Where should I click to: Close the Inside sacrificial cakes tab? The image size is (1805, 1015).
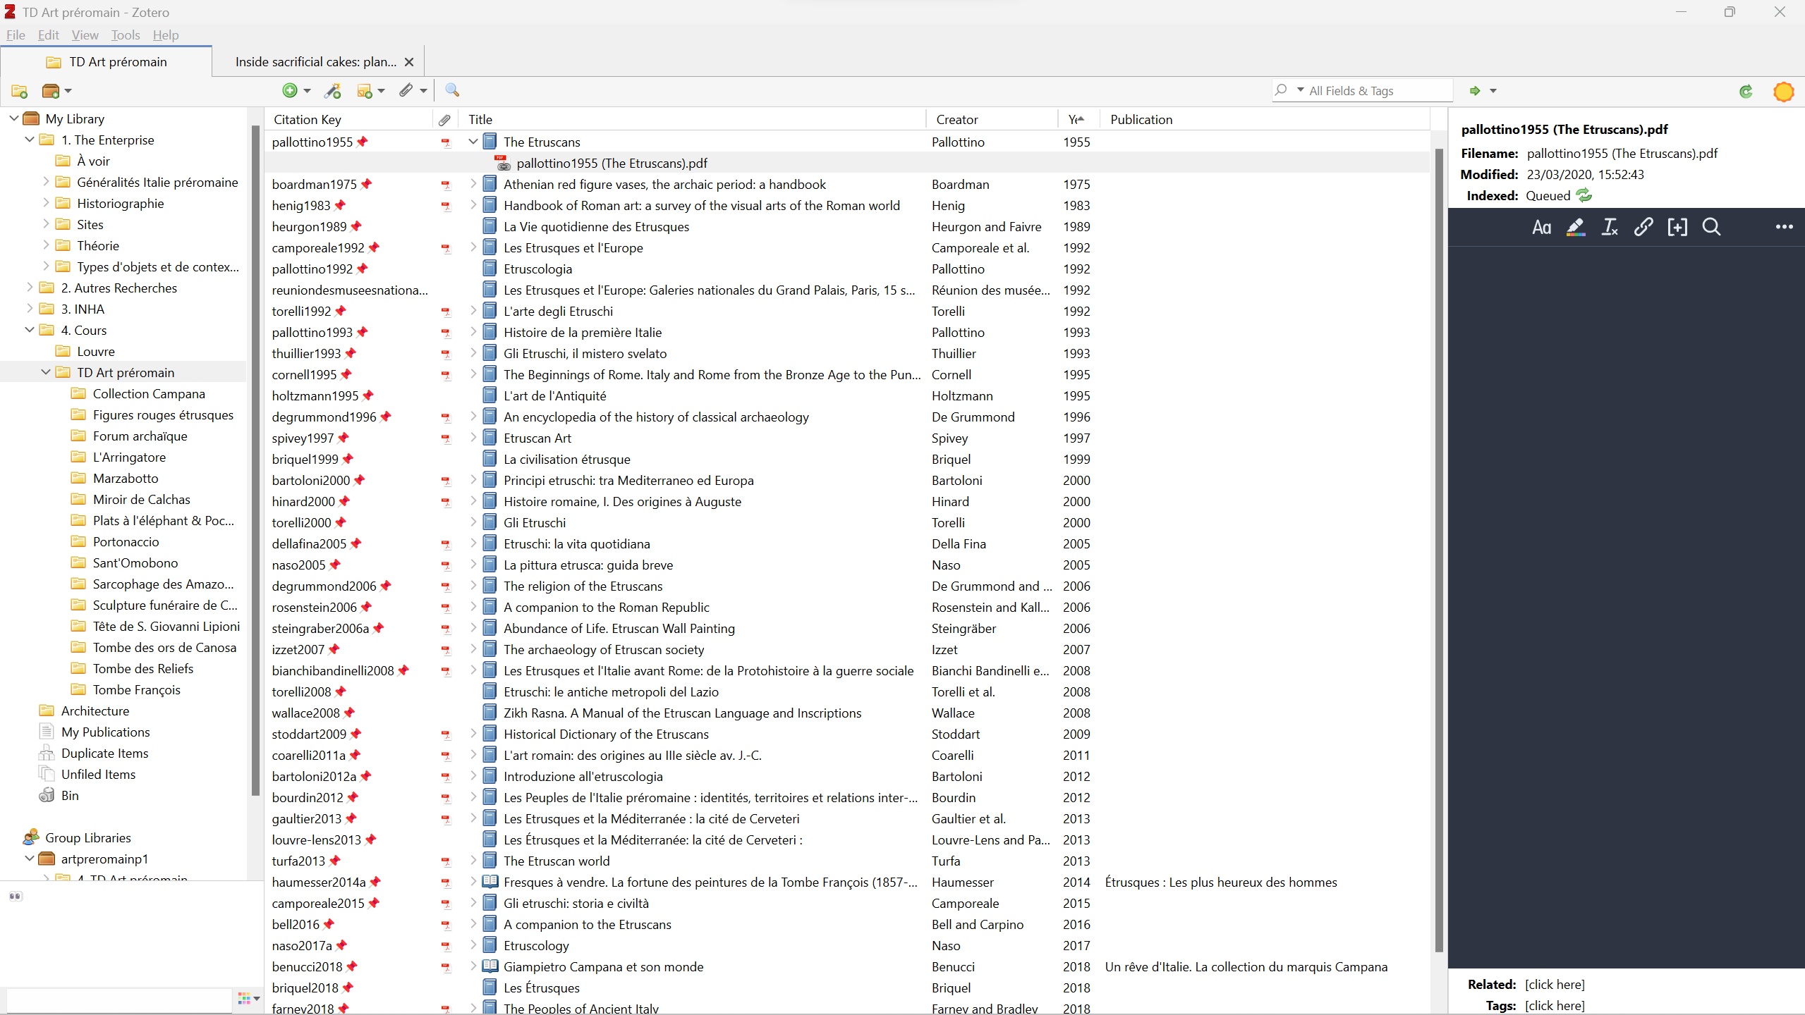click(x=408, y=62)
